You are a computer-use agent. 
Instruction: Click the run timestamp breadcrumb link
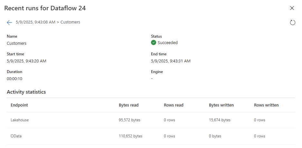35,22
